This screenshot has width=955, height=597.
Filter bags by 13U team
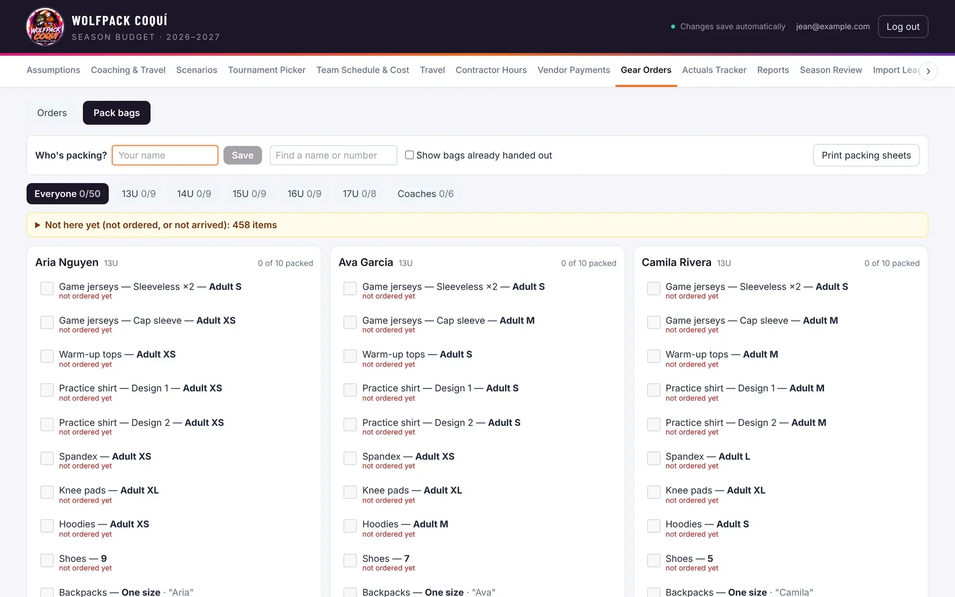click(138, 194)
